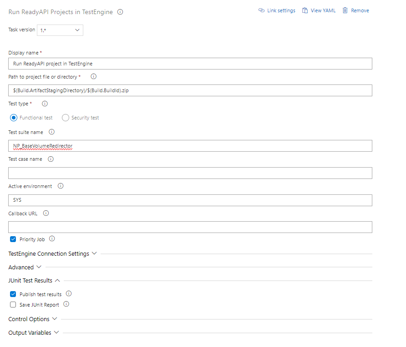The height and width of the screenshot is (347, 406).
Task: Click info icon beside Publish test results
Action: point(69,294)
